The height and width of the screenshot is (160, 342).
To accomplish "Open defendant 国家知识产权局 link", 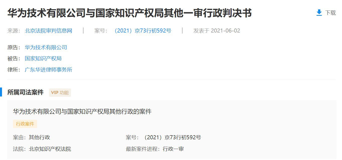I will [x=43, y=58].
